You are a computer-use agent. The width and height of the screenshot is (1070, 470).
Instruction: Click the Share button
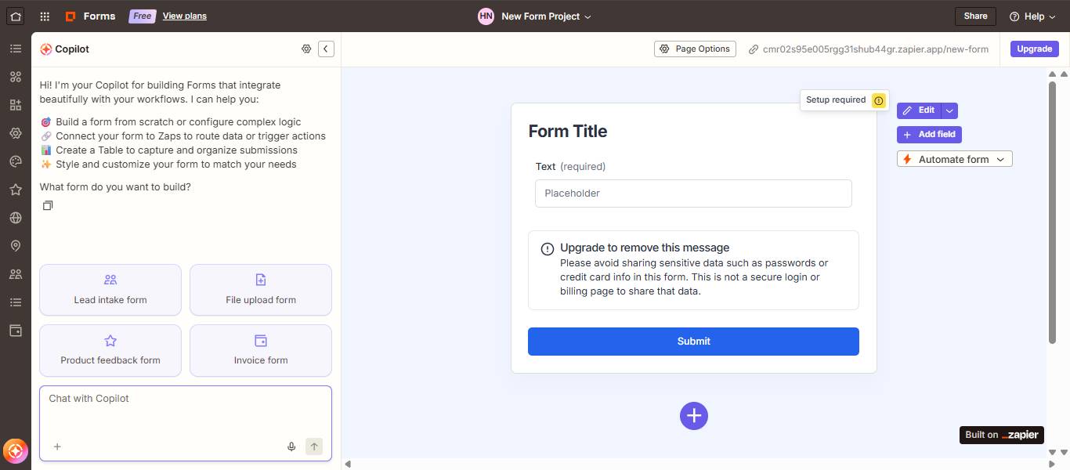coord(975,16)
